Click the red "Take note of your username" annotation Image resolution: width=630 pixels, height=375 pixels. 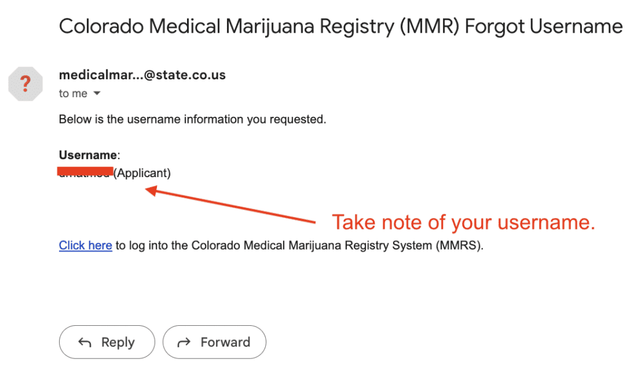pos(463,223)
